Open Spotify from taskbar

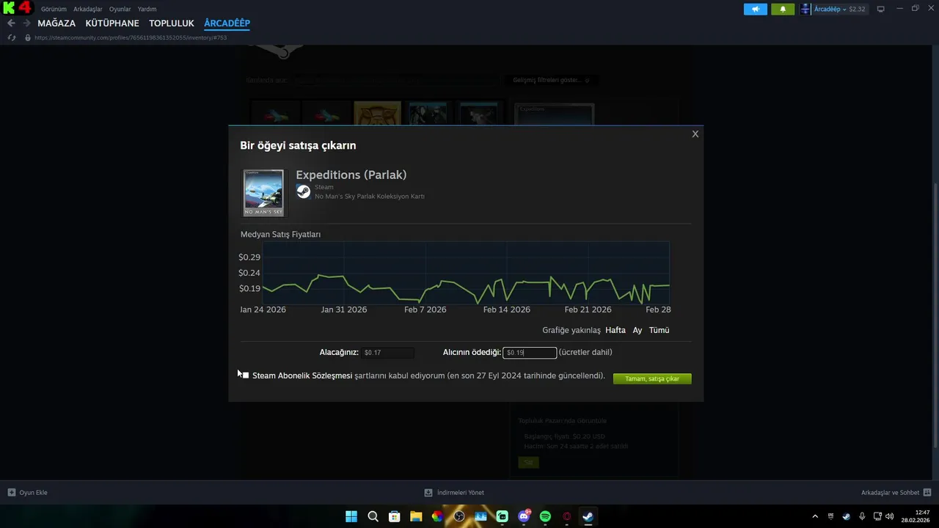[545, 516]
